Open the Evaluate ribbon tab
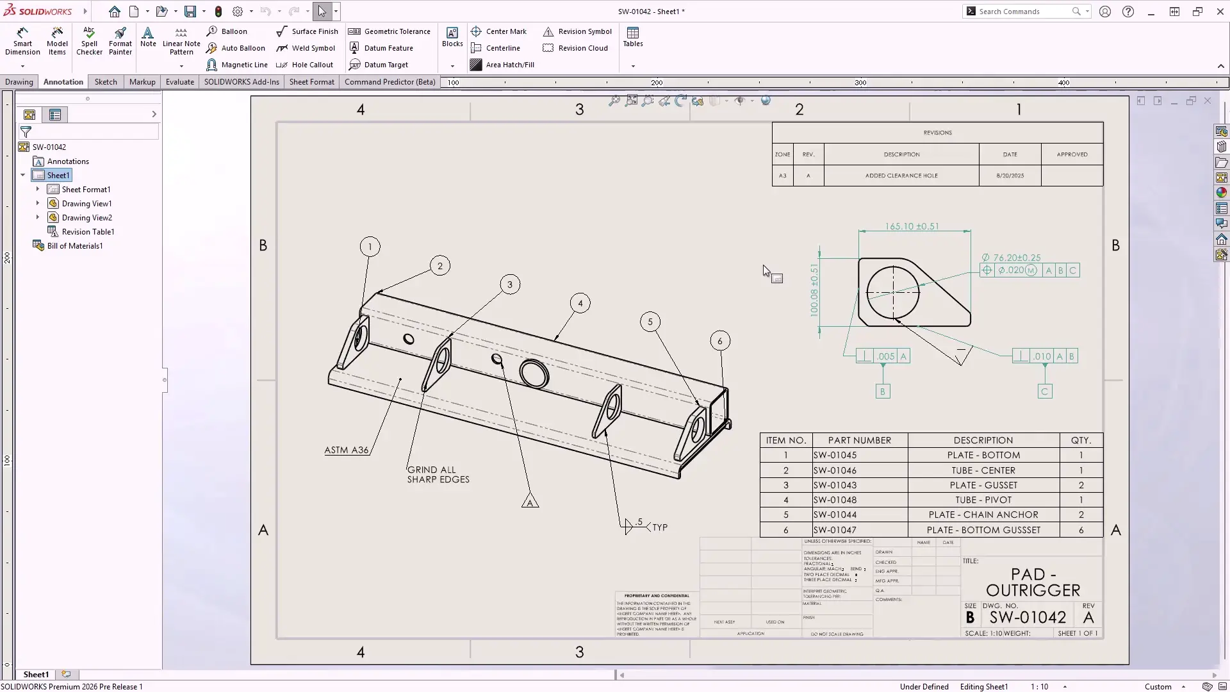1230x692 pixels. (x=179, y=81)
